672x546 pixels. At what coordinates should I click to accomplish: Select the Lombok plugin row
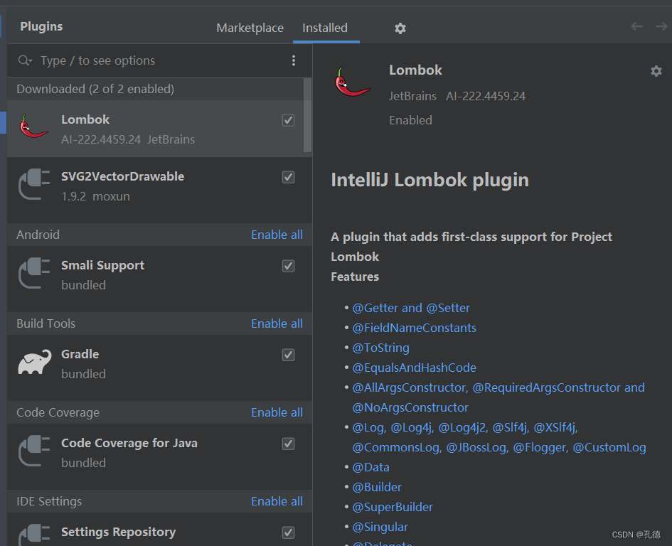click(x=155, y=129)
